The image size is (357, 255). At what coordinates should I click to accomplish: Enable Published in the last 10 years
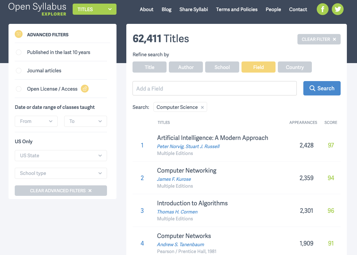19,52
